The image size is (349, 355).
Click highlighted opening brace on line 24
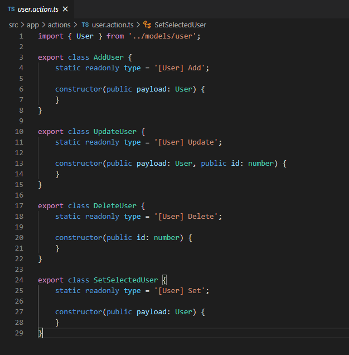click(164, 280)
